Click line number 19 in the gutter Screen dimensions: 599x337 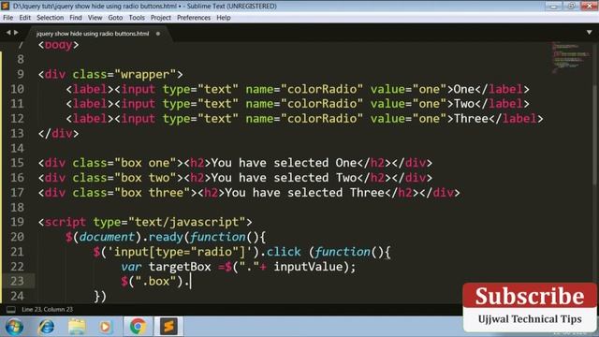(x=17, y=222)
